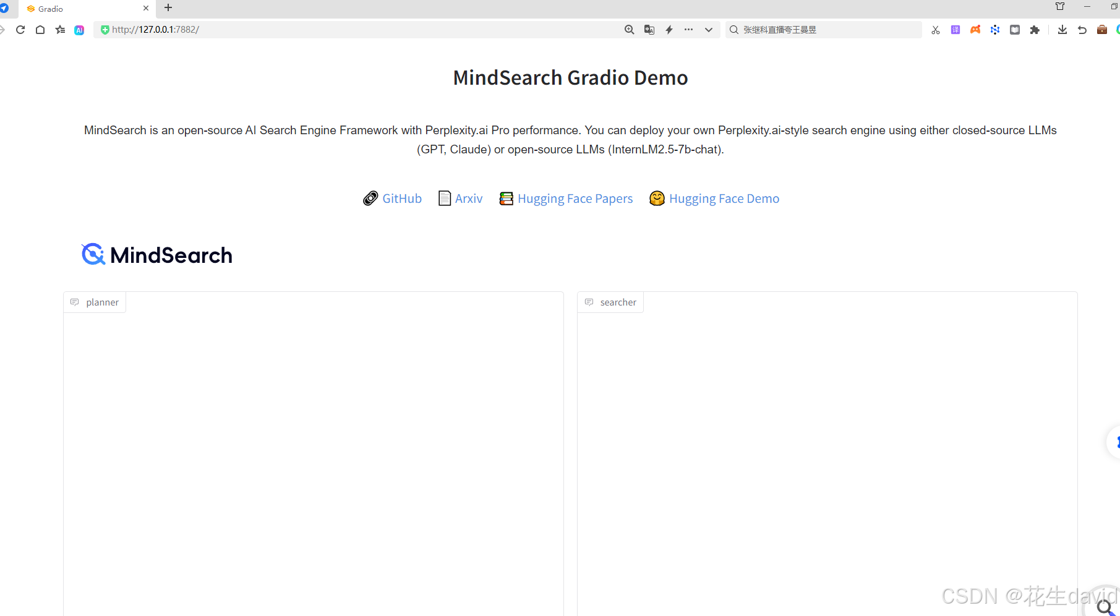Reload the page with the refresh icon
Viewport: 1120px width, 616px height.
click(x=20, y=30)
